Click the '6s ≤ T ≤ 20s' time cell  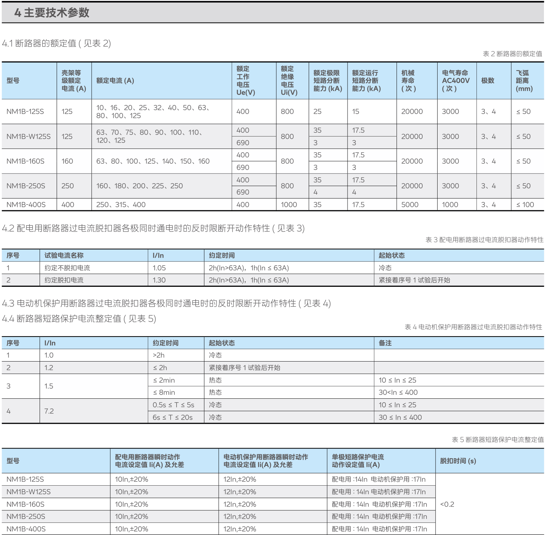point(172,418)
